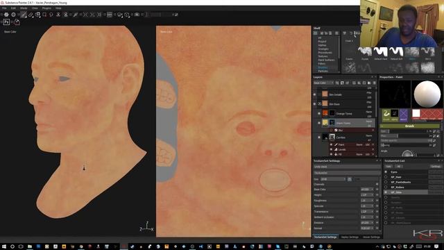The width and height of the screenshot is (444, 250).
Task: Select the Smudge tool
Action: pos(51,15)
